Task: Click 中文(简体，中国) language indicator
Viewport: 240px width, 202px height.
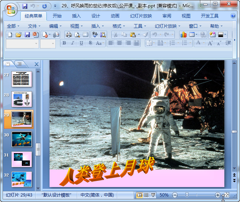Action: (x=97, y=195)
